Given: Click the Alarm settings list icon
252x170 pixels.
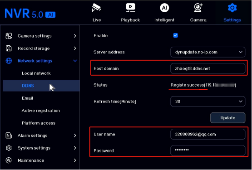Looking at the screenshot, I should (x=9, y=136).
